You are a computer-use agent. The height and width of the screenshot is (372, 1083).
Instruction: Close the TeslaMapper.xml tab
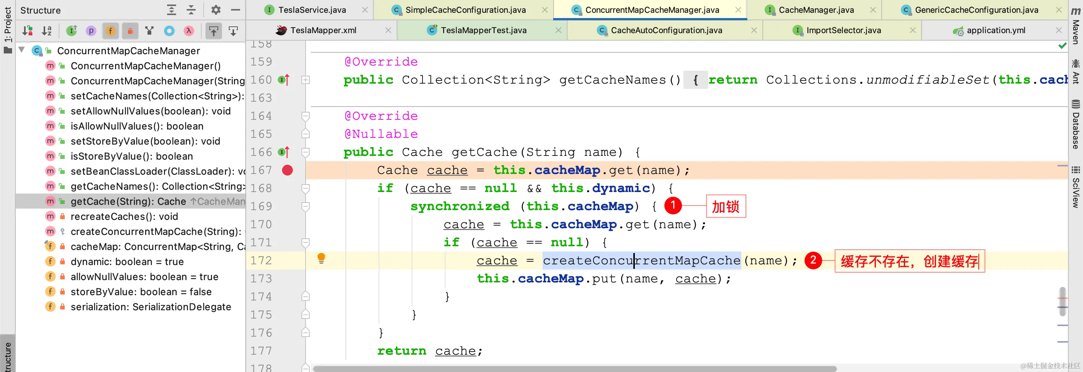388,30
